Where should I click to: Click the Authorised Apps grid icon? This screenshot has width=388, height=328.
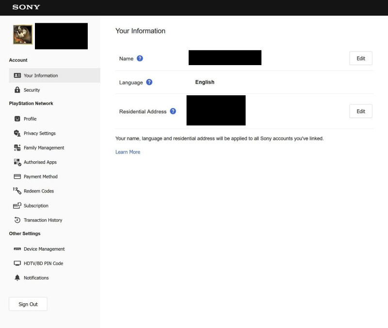17,162
